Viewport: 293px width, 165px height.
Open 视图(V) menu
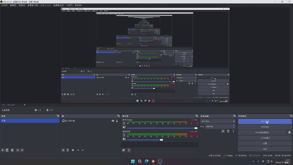pos(22,5)
